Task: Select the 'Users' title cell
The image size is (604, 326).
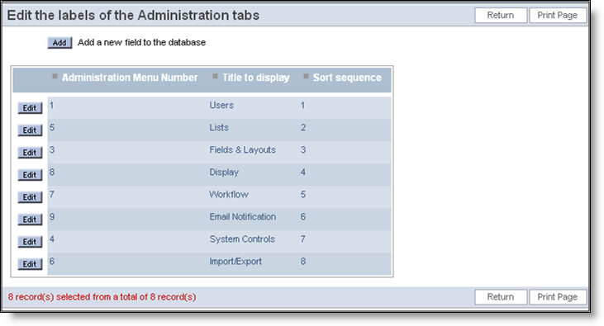Action: pos(221,105)
